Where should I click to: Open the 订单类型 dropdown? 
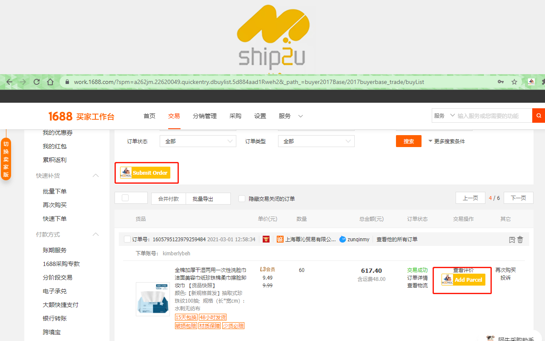316,141
